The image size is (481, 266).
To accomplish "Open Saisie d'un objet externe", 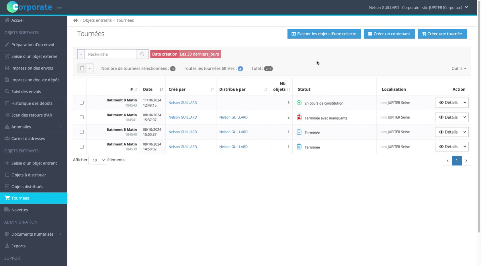I will 34,56.
